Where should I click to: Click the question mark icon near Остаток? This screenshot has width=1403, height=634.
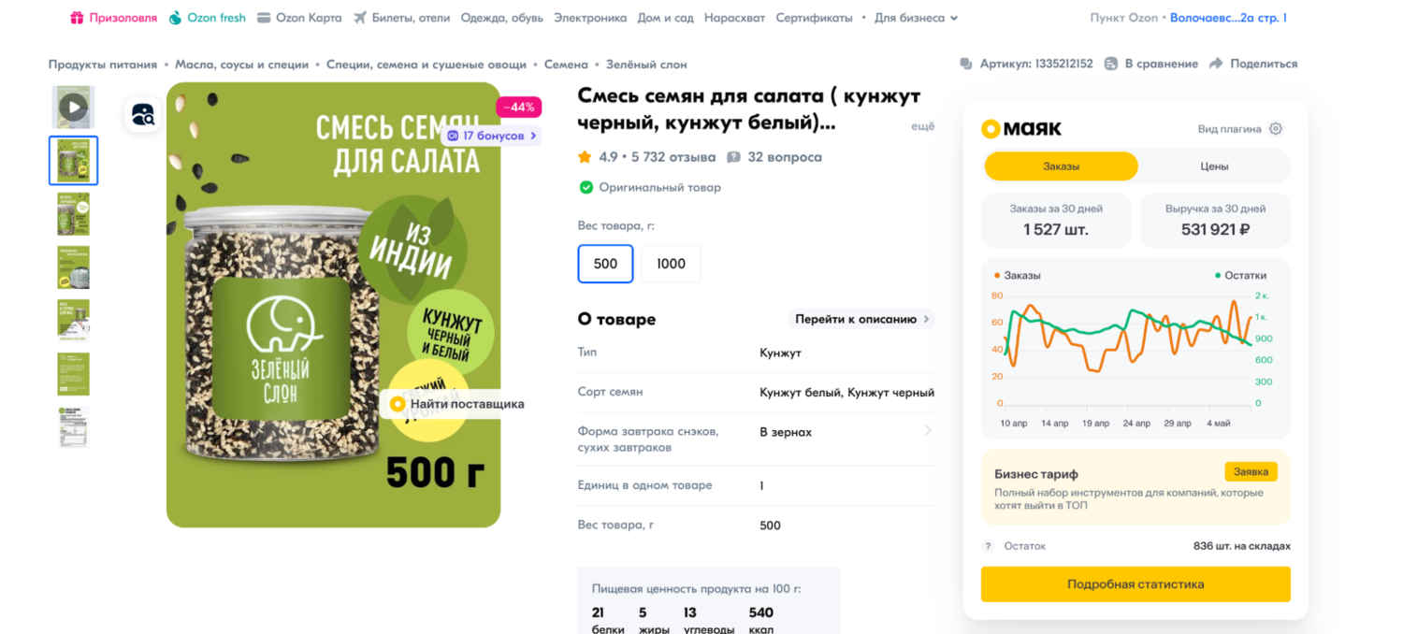click(988, 546)
